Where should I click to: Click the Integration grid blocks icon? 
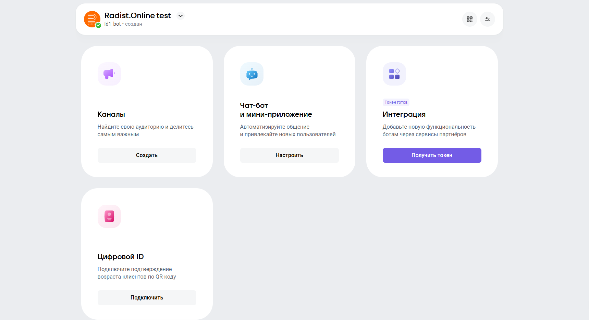[x=394, y=74]
